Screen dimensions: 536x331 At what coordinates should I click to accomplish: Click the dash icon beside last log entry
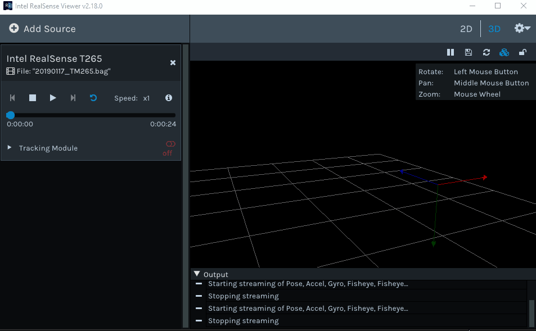(x=199, y=320)
